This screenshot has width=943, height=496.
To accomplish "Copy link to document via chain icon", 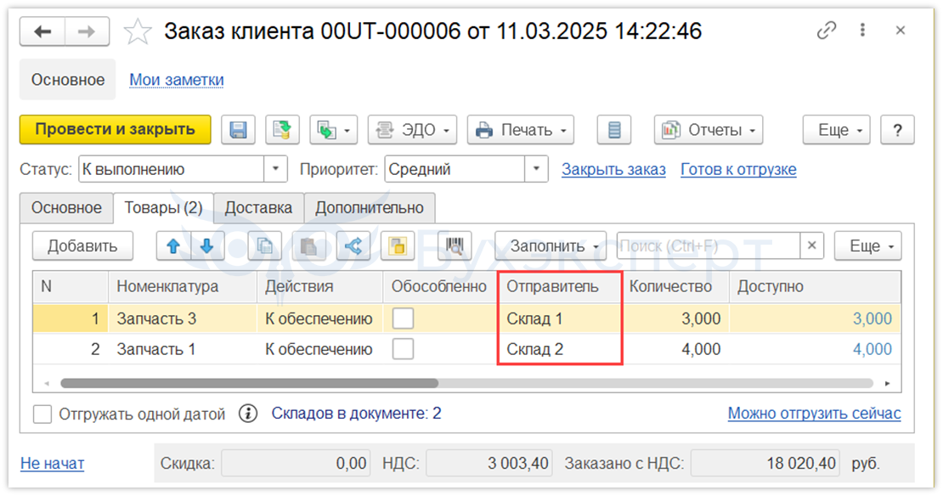I will (x=827, y=30).
